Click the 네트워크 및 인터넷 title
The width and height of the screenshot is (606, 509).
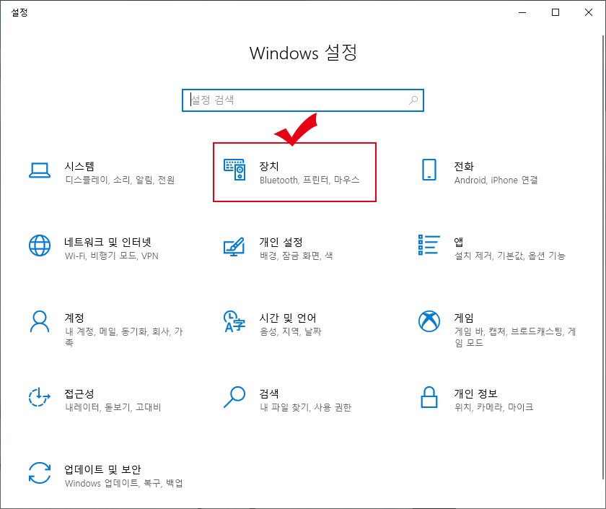click(107, 242)
